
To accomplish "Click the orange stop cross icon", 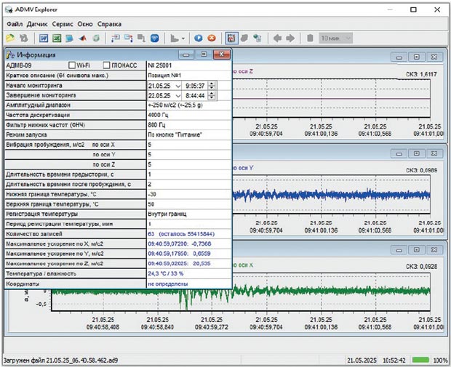I will pyautogui.click(x=212, y=38).
